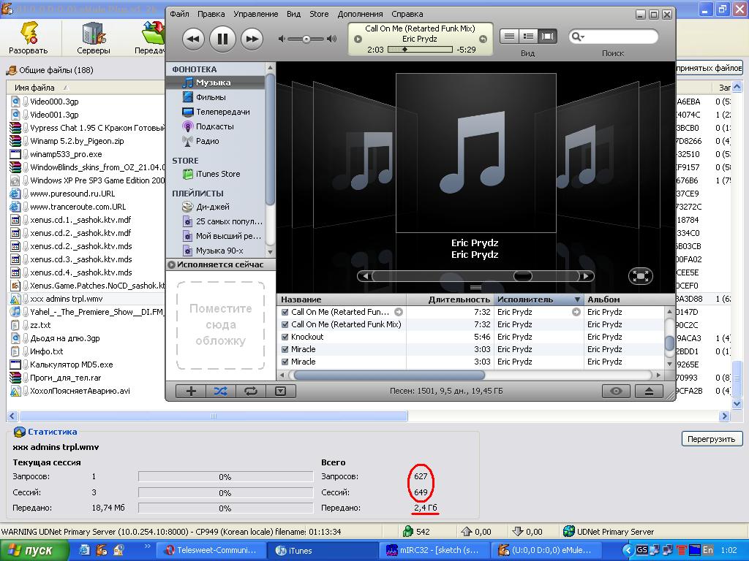This screenshot has height=561, width=749.
Task: Open the Управление menu
Action: (x=255, y=14)
